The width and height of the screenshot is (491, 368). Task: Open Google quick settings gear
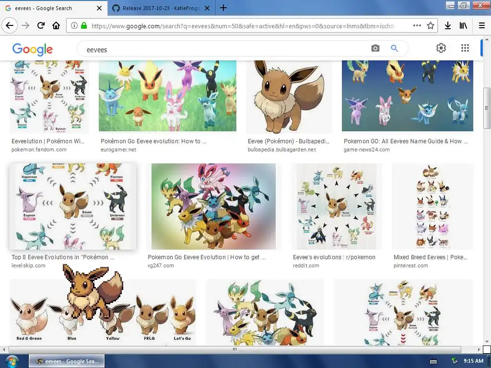[x=441, y=48]
